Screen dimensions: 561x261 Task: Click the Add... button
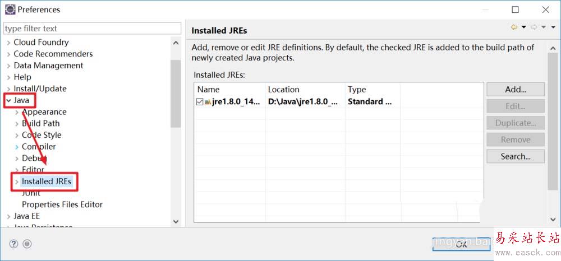coord(515,89)
